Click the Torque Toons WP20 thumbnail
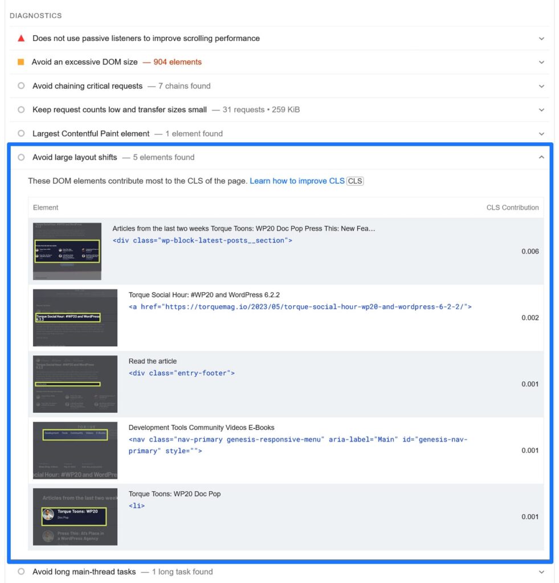The width and height of the screenshot is (559, 583). [75, 516]
